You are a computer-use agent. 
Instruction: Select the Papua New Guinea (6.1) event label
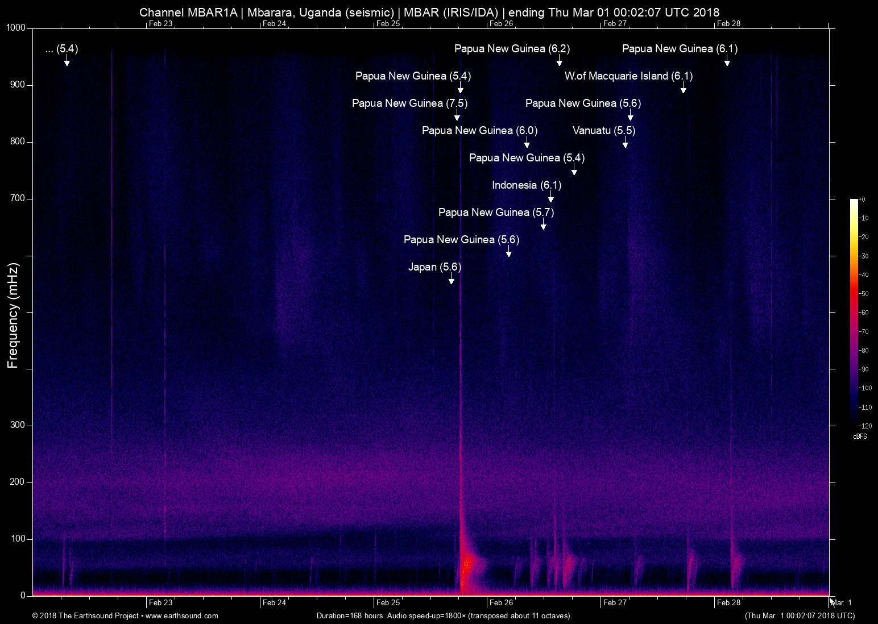pos(680,49)
